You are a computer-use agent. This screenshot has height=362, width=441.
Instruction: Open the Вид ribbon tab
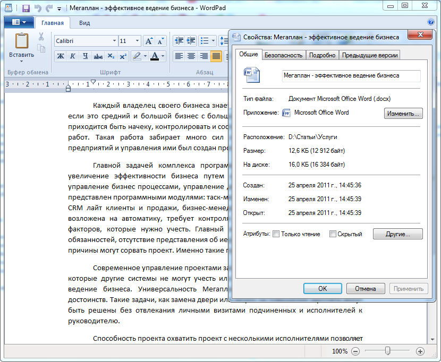[x=84, y=23]
